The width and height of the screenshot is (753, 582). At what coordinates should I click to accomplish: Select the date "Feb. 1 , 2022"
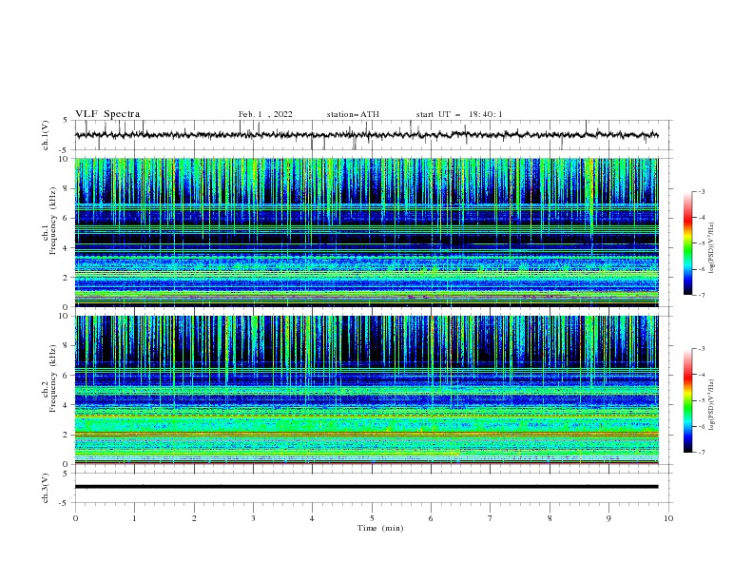(x=265, y=114)
